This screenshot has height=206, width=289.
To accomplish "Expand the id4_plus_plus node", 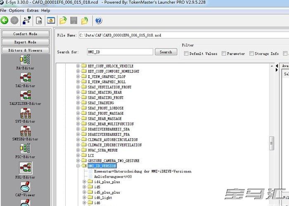I will (x=84, y=182).
